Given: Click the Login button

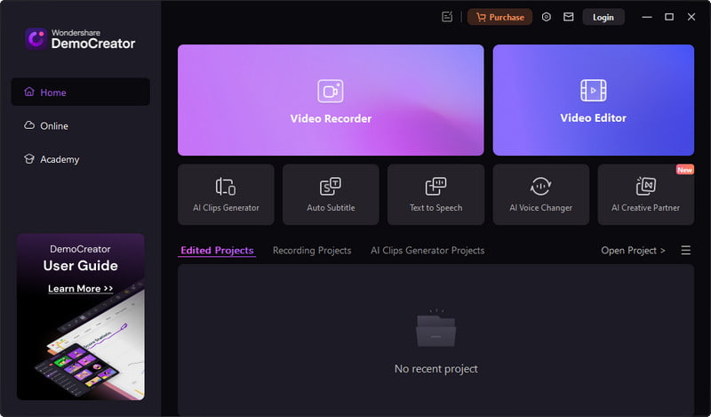Looking at the screenshot, I should click(603, 17).
